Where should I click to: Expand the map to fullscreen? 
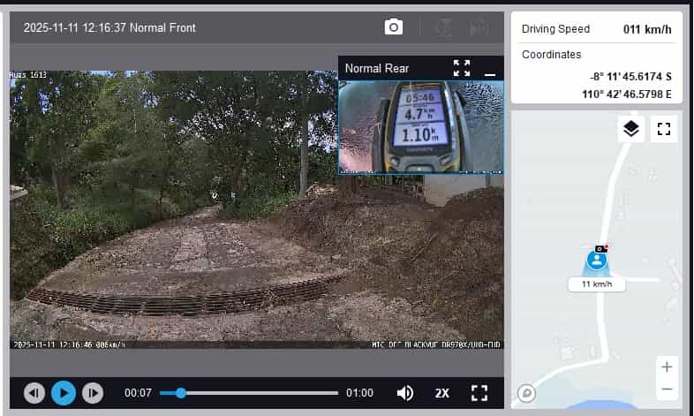coord(664,129)
